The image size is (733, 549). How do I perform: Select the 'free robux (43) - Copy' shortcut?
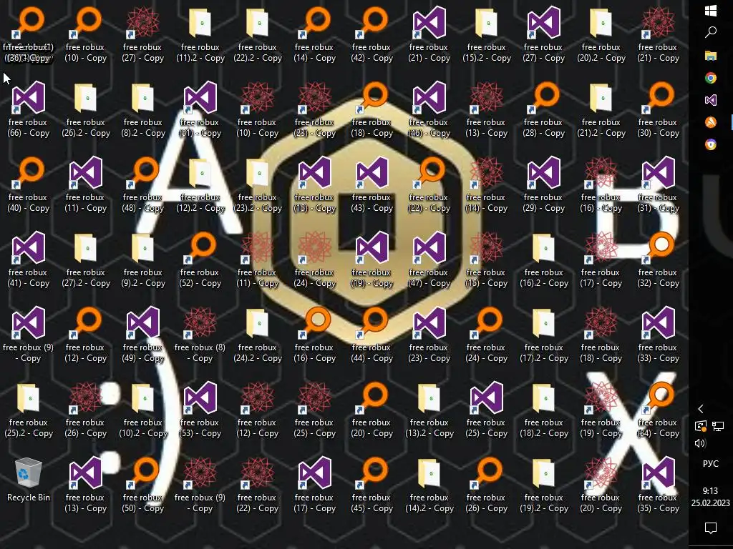point(372,185)
